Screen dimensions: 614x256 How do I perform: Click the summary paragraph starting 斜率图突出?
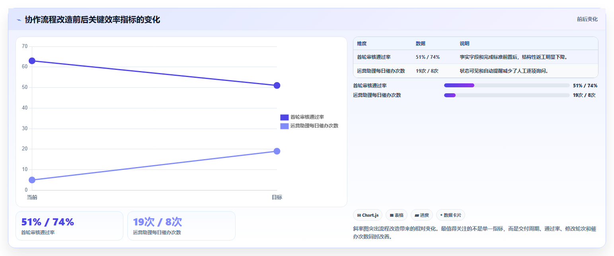474,233
